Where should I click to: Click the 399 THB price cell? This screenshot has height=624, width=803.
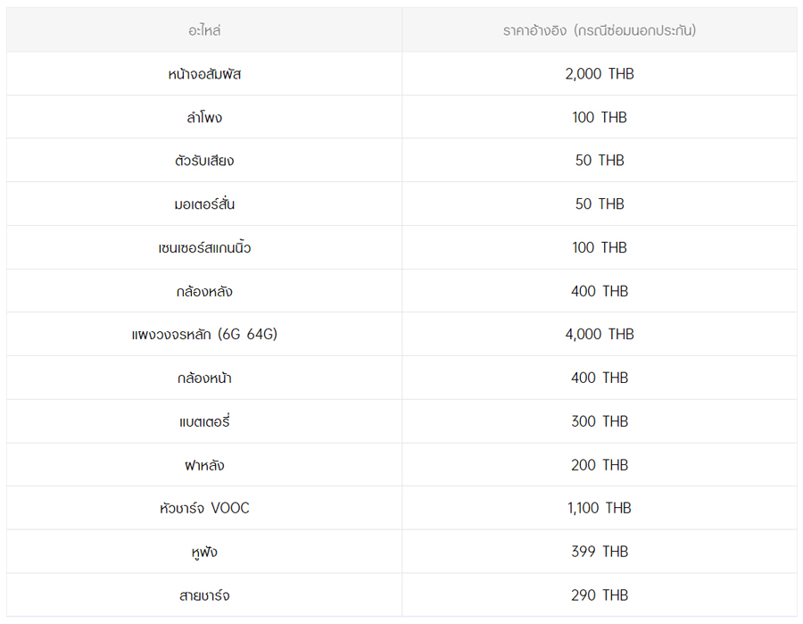pos(600,552)
